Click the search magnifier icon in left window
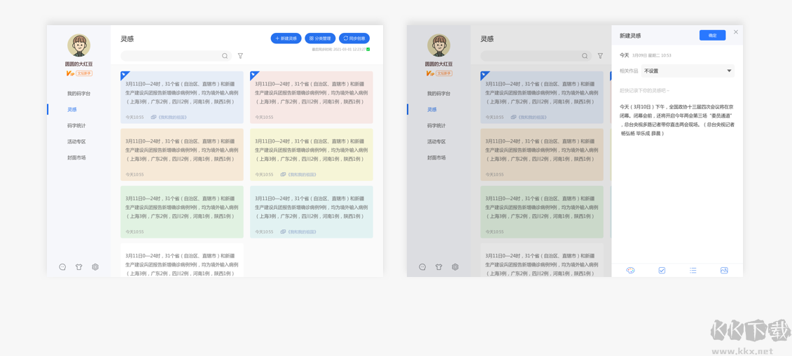This screenshot has height=356, width=792. click(x=225, y=56)
